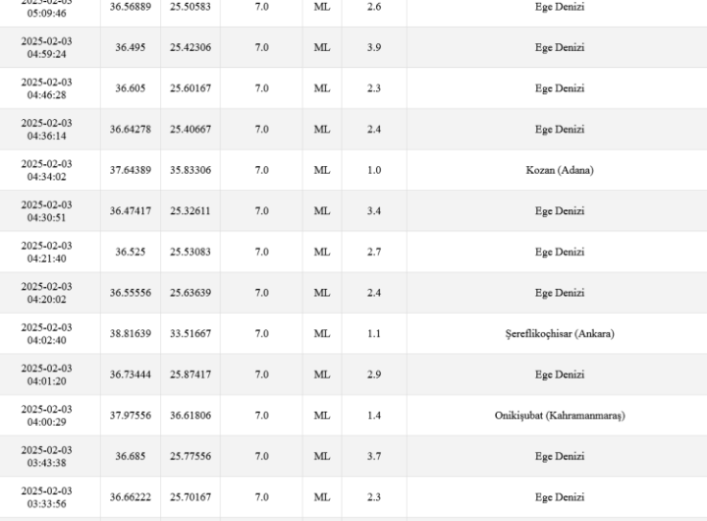The height and width of the screenshot is (521, 707).
Task: Click the magnitude 3.9 cell
Action: coord(374,47)
